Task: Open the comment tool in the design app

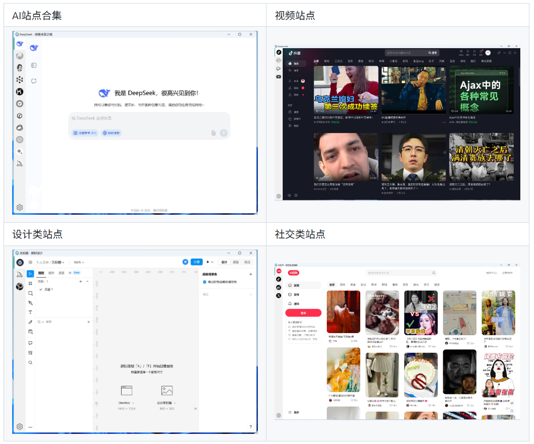Action: [30, 342]
